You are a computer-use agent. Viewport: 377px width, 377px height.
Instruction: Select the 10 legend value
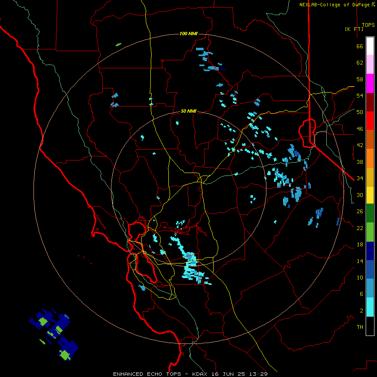point(360,277)
